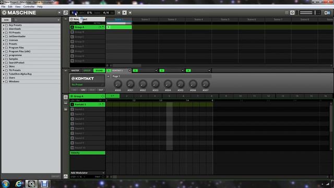Expand the FX Presets folder
The width and height of the screenshot is (334, 188).
(x=4, y=32)
